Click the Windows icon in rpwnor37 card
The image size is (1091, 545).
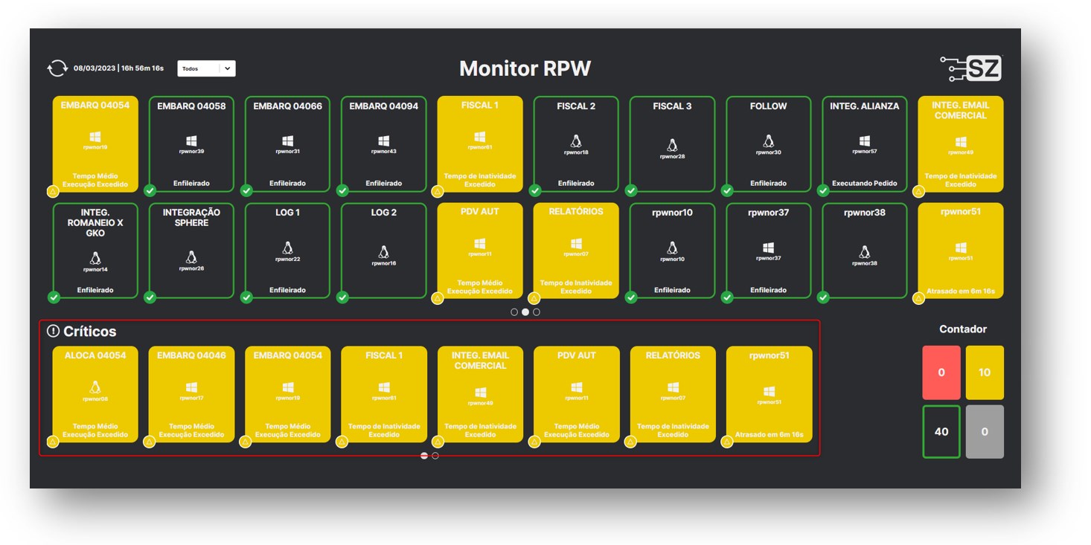(768, 248)
